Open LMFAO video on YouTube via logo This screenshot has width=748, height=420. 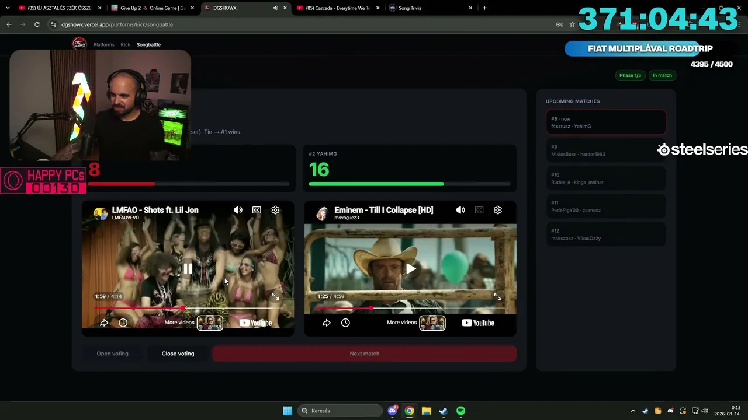tap(255, 323)
